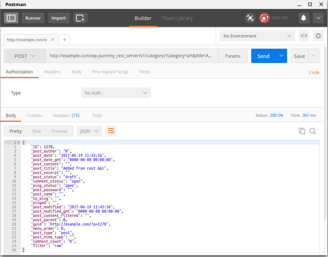Click the SYNC OFF status icon
The height and width of the screenshot is (257, 328).
pos(264,18)
